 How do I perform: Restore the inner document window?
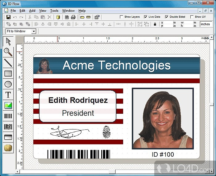coord(206,11)
